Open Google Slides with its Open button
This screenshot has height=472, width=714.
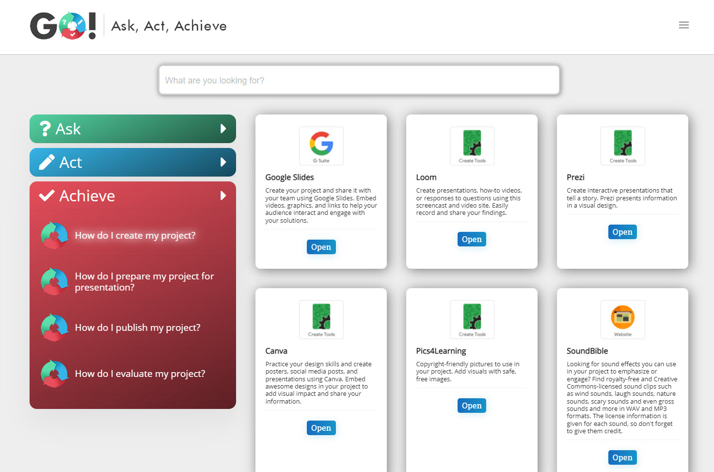[x=321, y=247]
